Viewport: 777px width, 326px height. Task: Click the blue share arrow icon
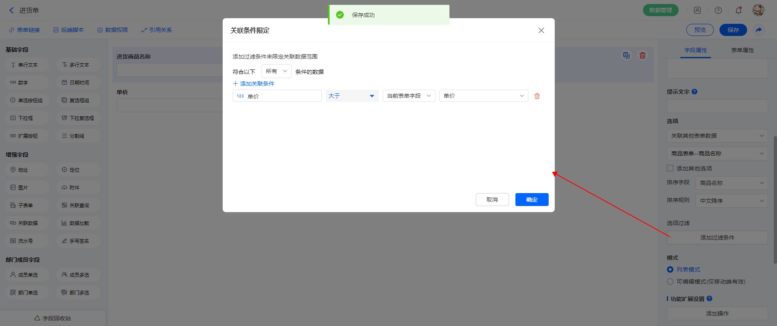(758, 30)
